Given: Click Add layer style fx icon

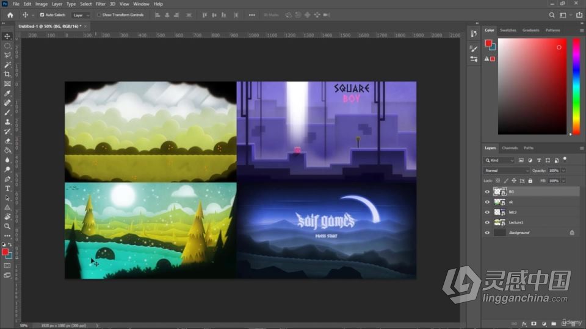Looking at the screenshot, I should pyautogui.click(x=524, y=324).
